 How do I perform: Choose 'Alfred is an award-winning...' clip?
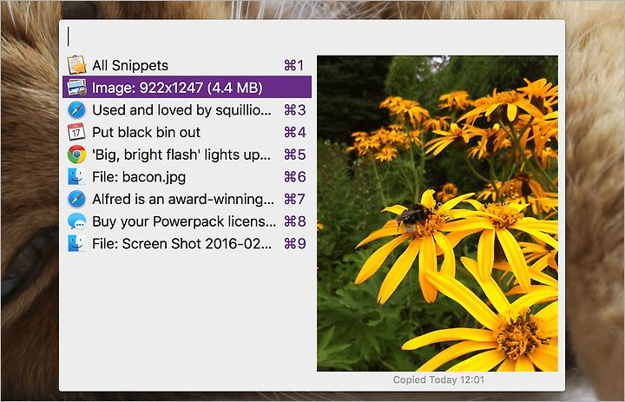(187, 199)
